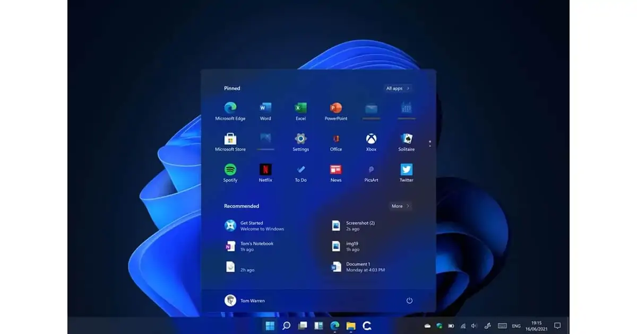Screen dimensions: 637x334
Task: Expand the All apps list
Action: pos(398,89)
